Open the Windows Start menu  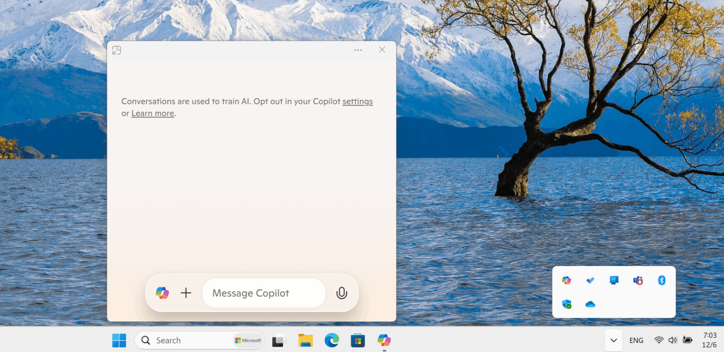point(119,340)
